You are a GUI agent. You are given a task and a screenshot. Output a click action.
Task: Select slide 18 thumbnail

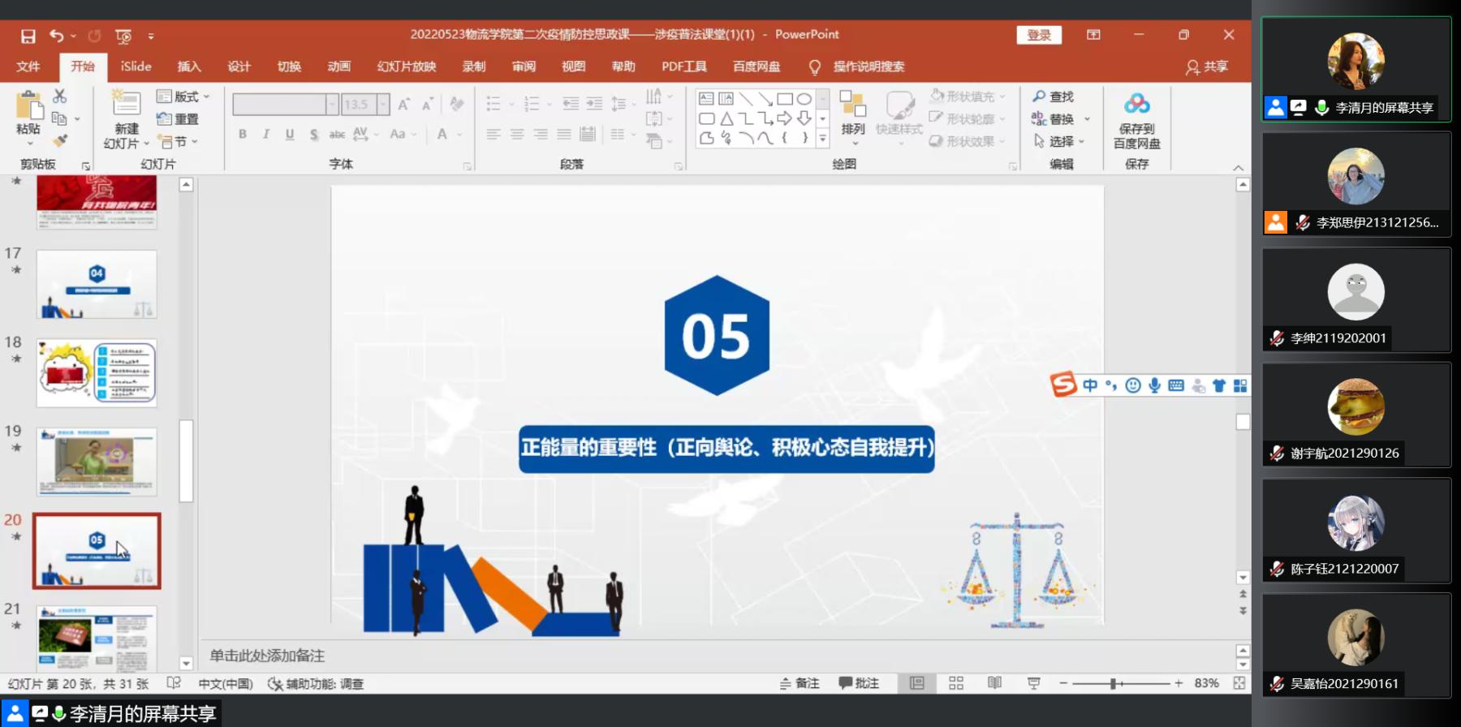pyautogui.click(x=97, y=373)
